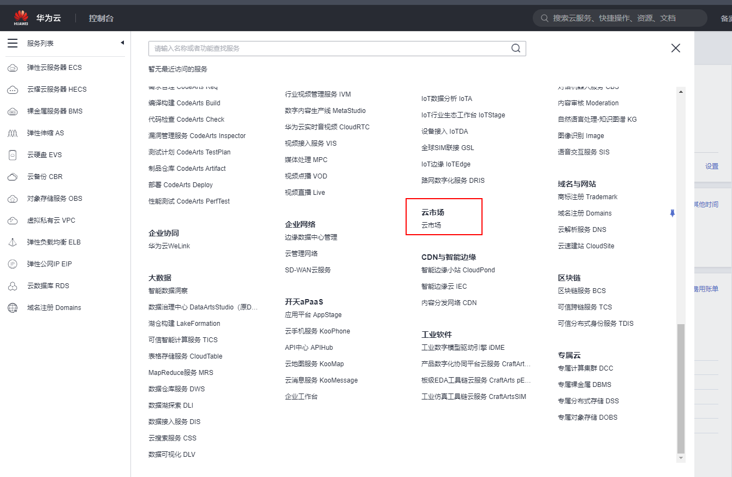The image size is (732, 477).
Task: Collapse the 服务列表 sidebar with the arrow
Action: [x=122, y=43]
